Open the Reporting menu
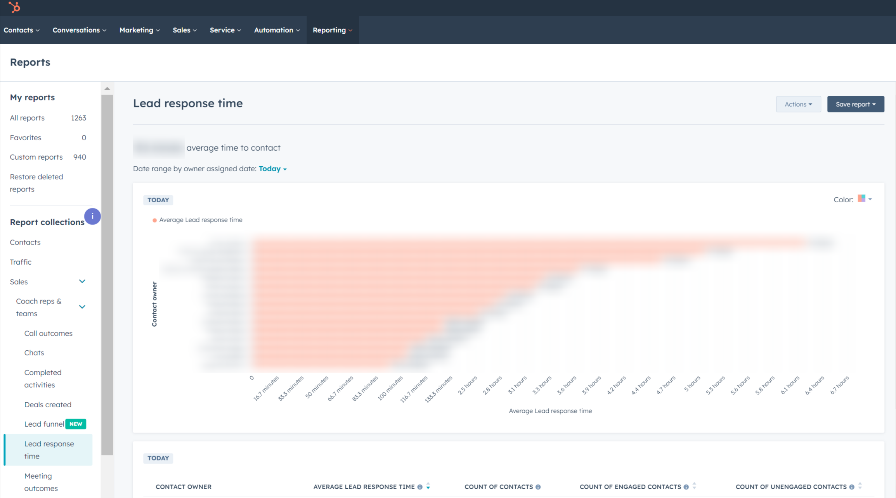 (332, 30)
